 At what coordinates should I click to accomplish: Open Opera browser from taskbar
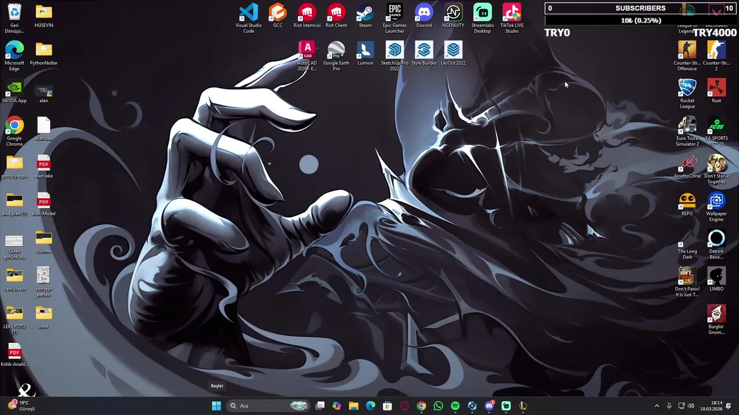click(x=404, y=406)
